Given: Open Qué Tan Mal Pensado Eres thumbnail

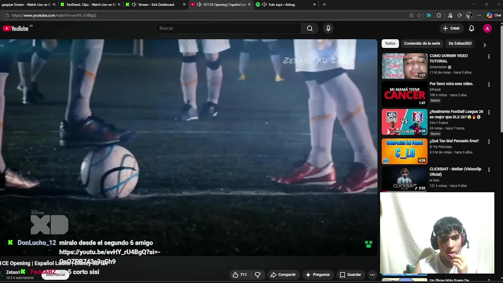Looking at the screenshot, I should [x=404, y=151].
